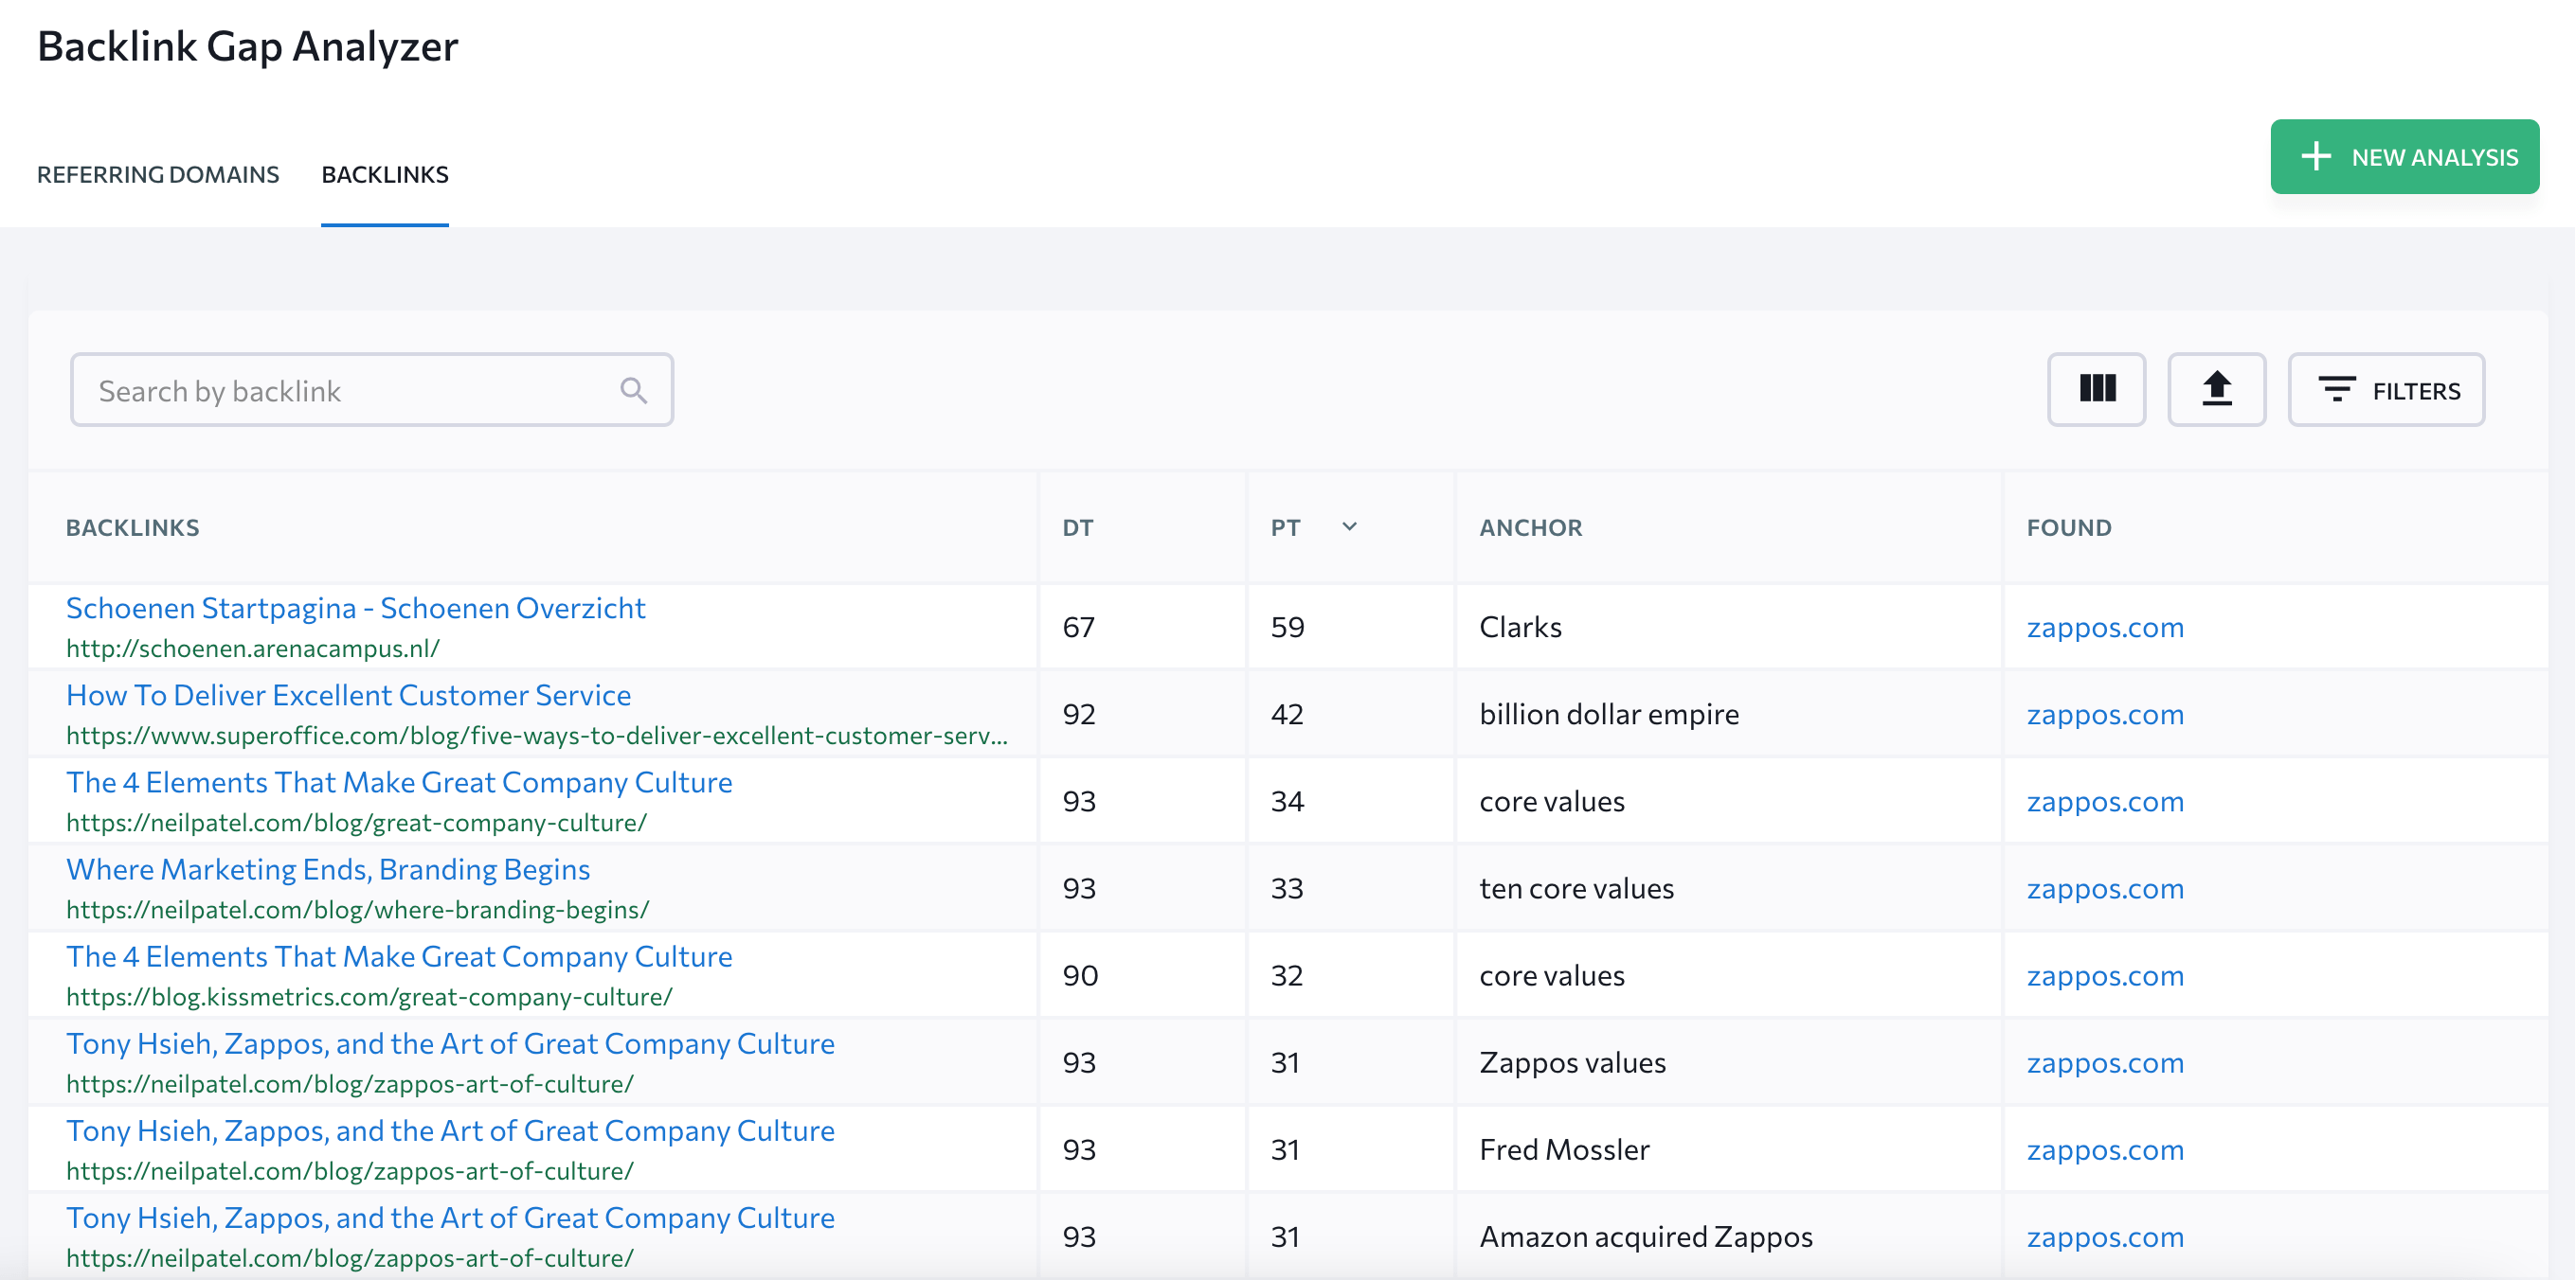Open the superoffice.com blog URL
Screen dimensions: 2575x1280
click(537, 736)
